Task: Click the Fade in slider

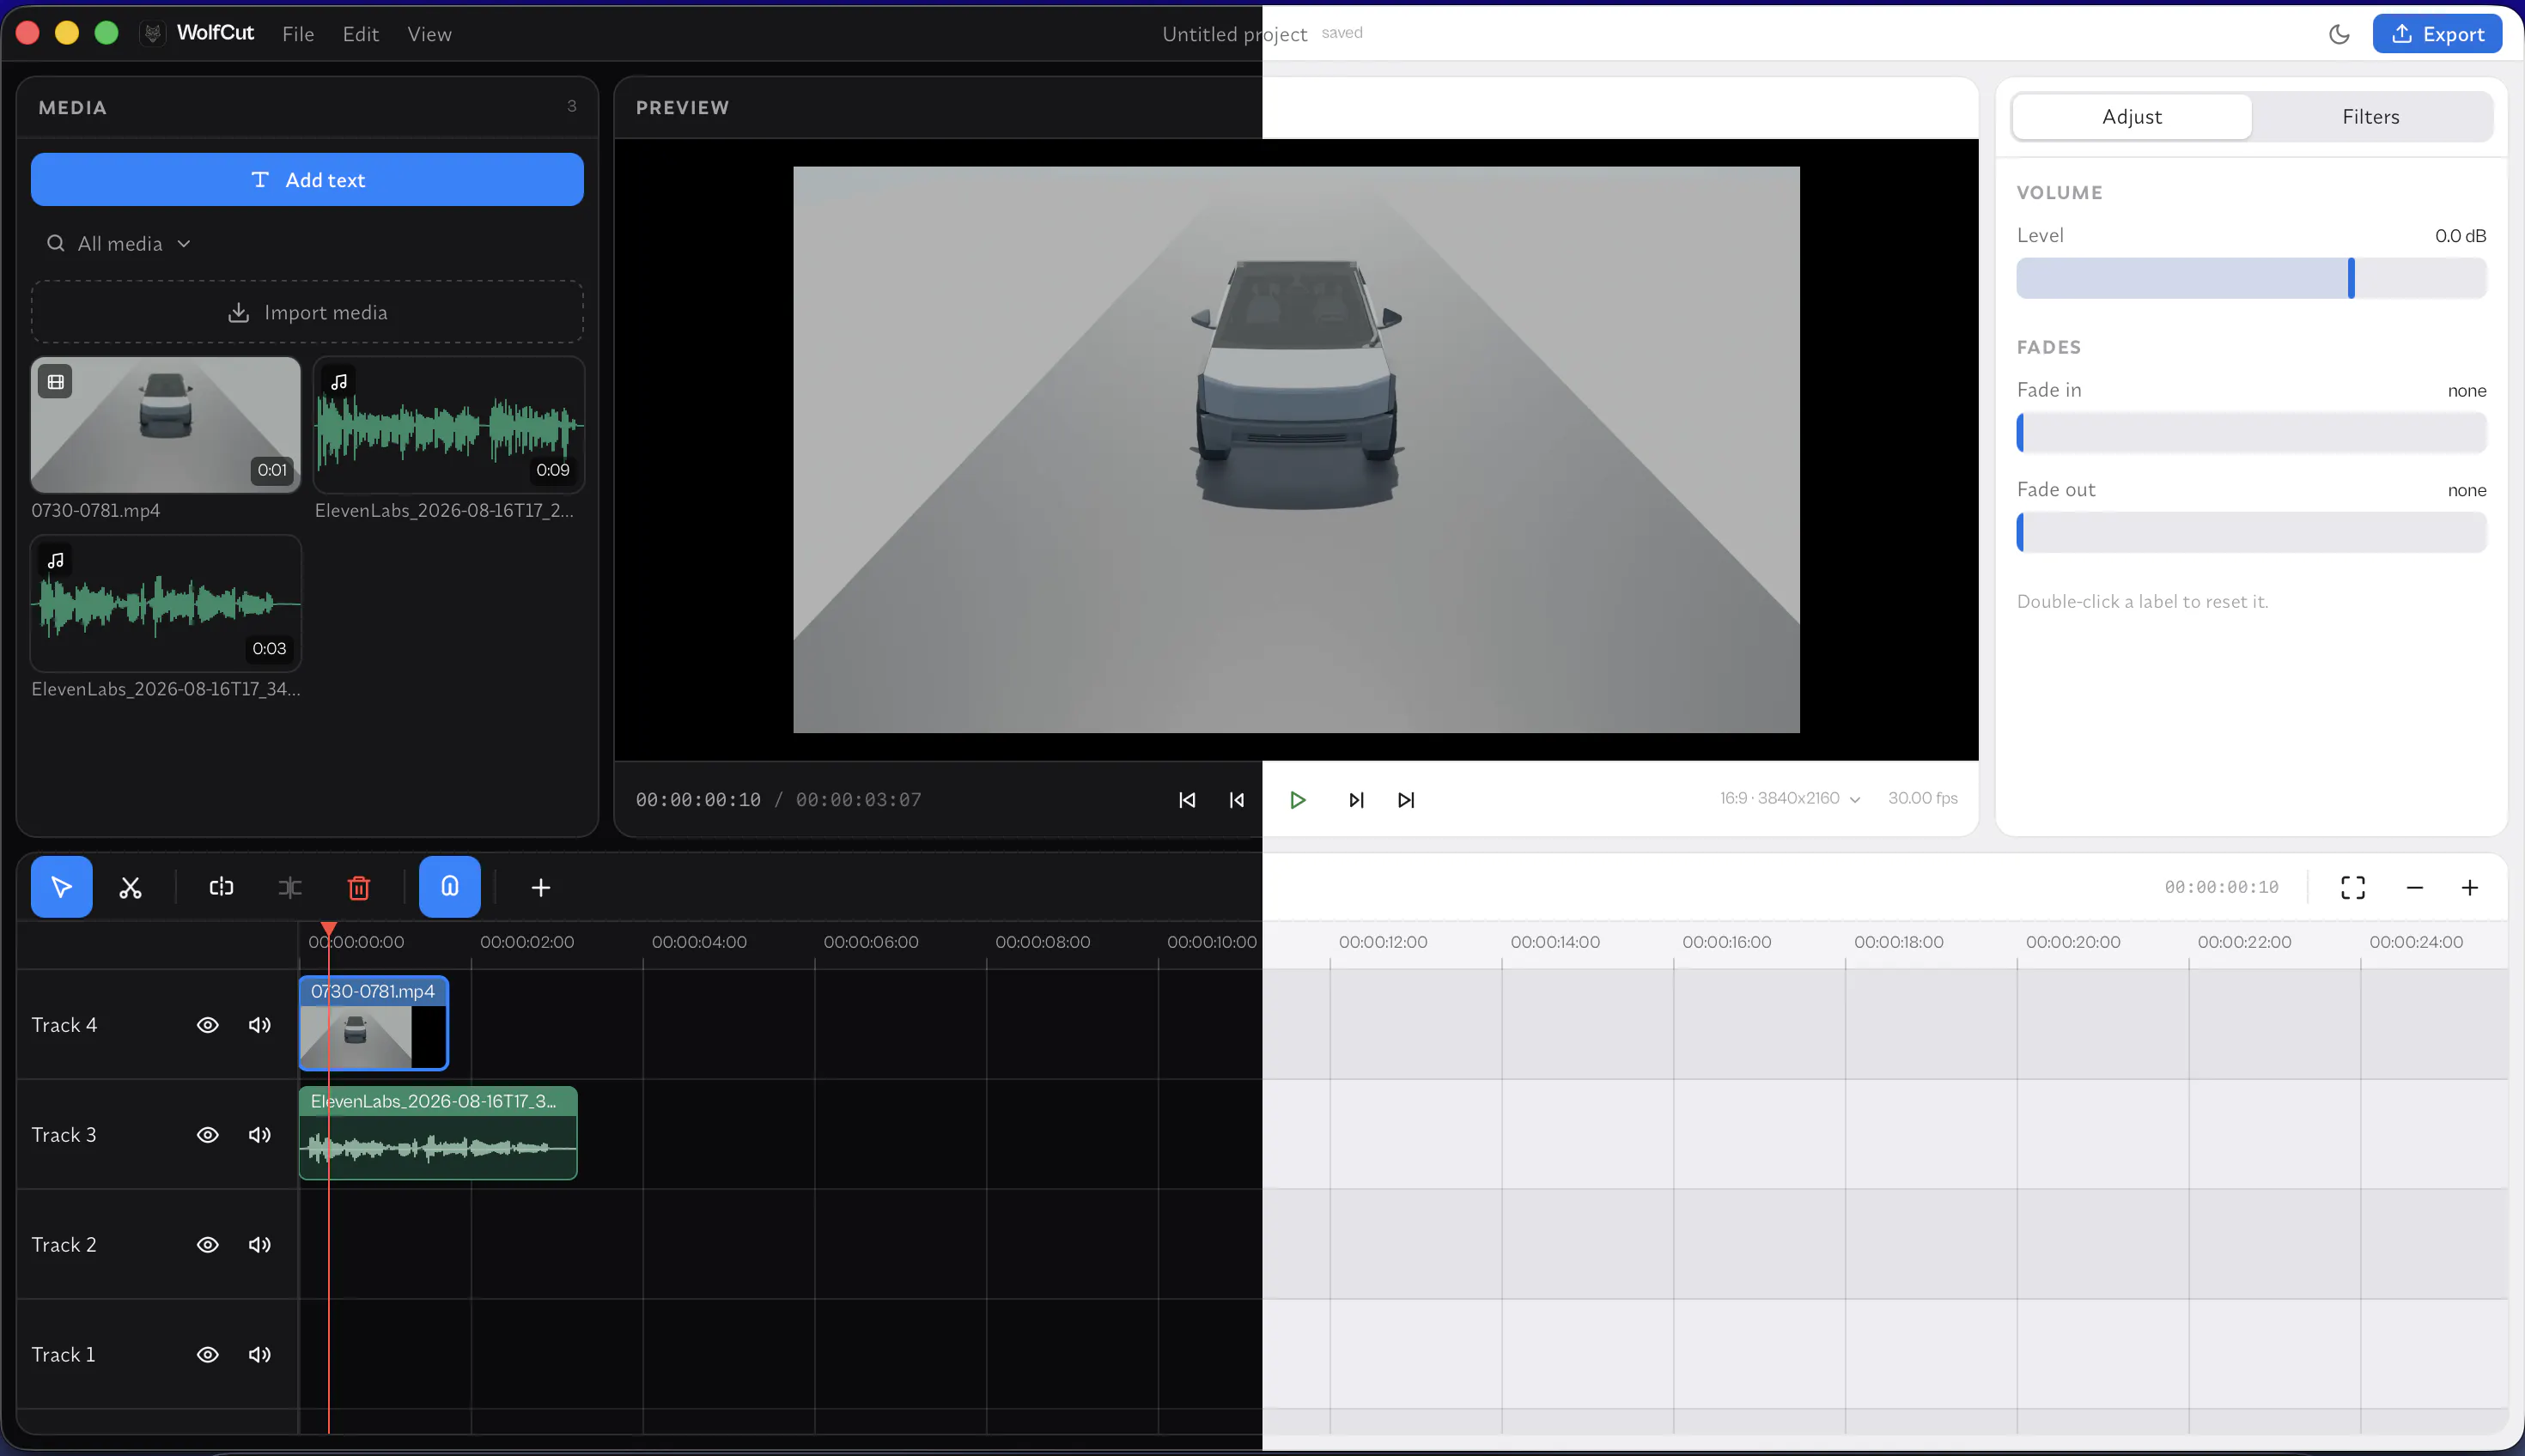Action: (2251, 433)
